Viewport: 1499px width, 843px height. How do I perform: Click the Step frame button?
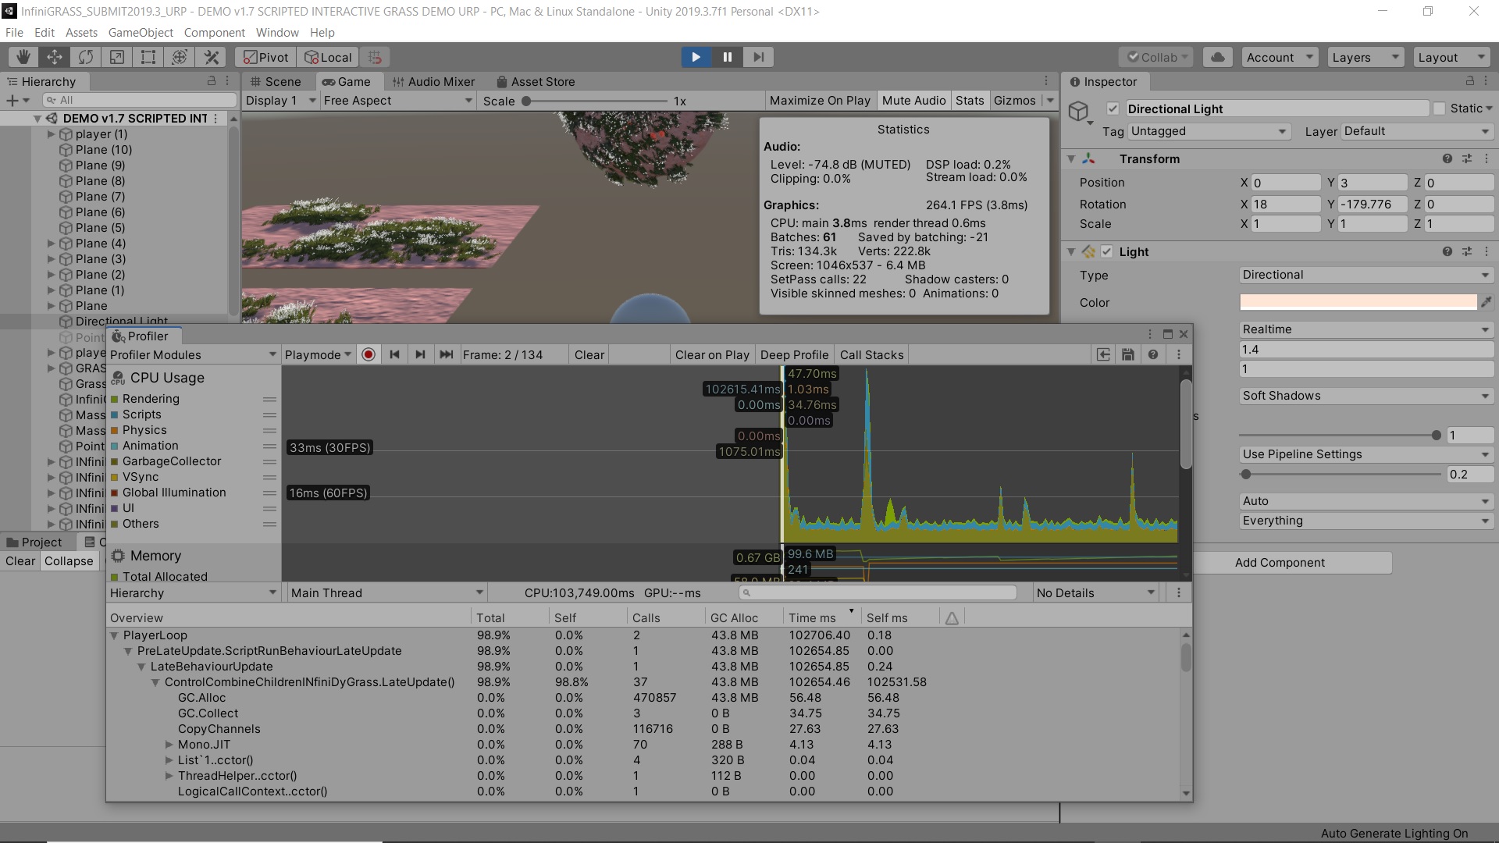coord(758,57)
